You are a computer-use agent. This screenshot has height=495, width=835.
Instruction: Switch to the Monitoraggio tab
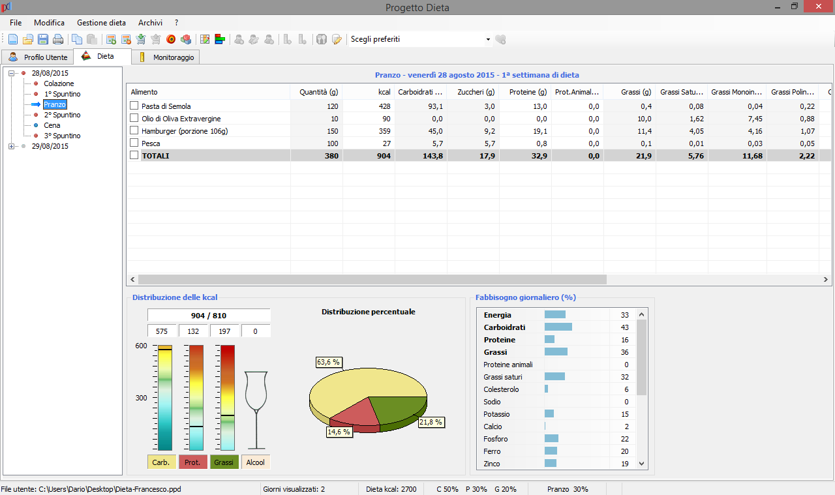(173, 57)
